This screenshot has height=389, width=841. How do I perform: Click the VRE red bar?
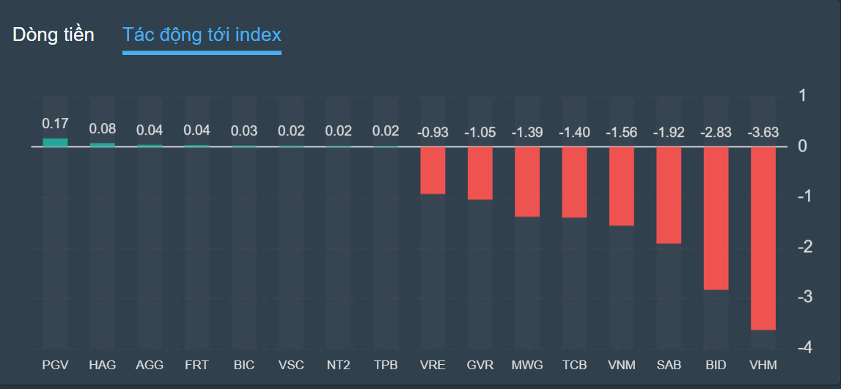click(433, 170)
